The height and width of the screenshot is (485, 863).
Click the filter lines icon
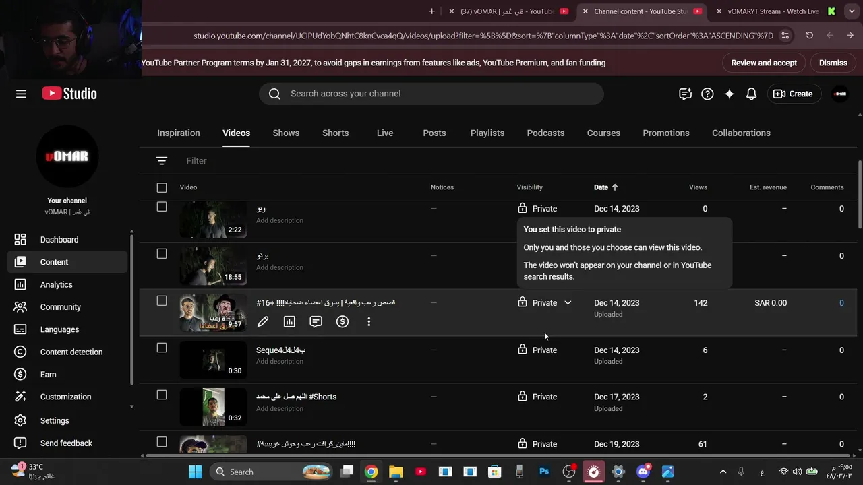[x=162, y=161]
